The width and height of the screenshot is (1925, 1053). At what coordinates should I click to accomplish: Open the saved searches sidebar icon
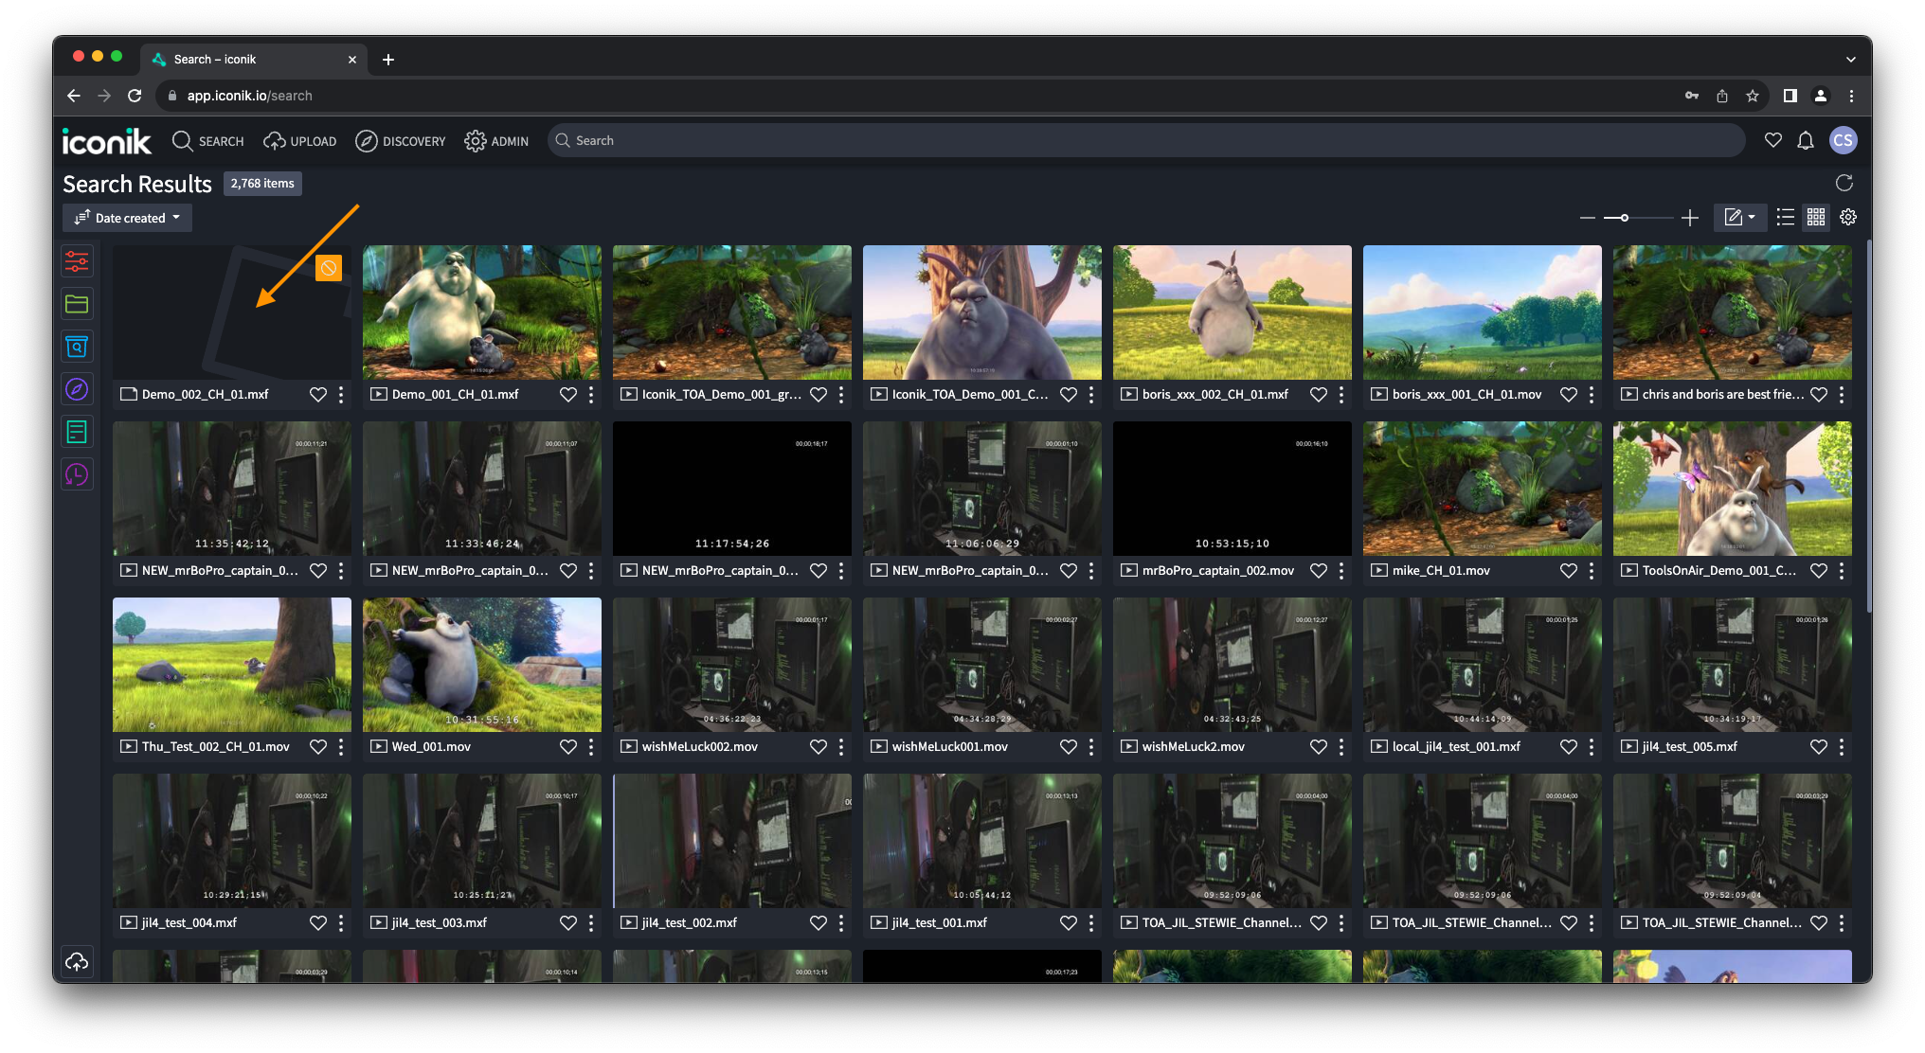tap(77, 347)
